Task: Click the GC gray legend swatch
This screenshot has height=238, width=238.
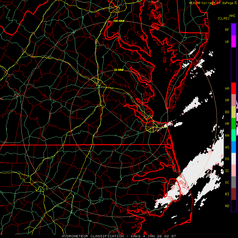Action: pos(234,182)
